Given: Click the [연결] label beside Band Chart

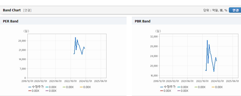Looking at the screenshot, I should pyautogui.click(x=27, y=10).
